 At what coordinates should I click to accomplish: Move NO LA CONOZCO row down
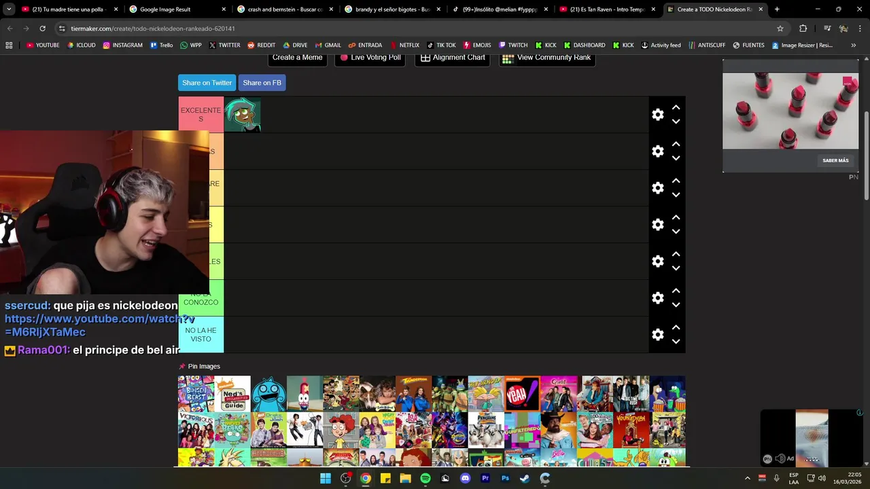(676, 305)
